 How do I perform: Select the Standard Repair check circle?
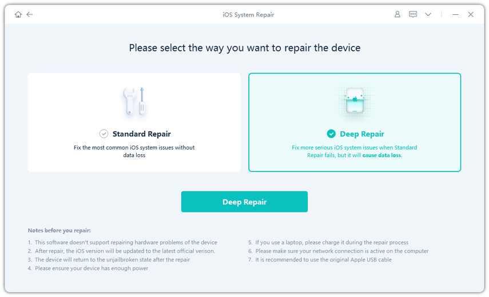(x=104, y=134)
